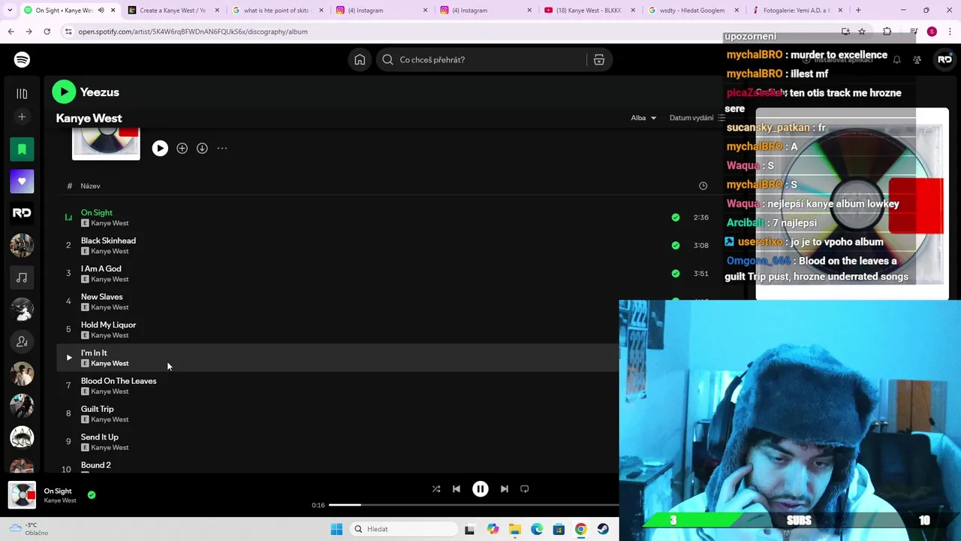Switch to what is the point of skits tab
The height and width of the screenshot is (541, 961).
click(x=276, y=11)
